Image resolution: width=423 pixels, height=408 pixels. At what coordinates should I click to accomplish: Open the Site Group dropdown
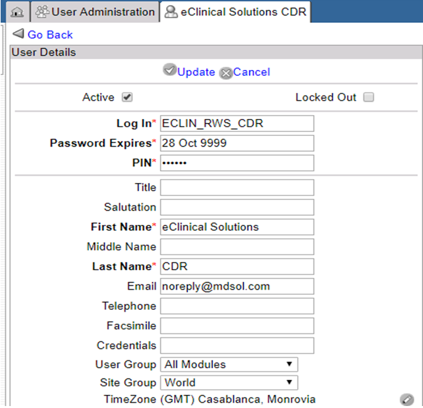coord(229,382)
